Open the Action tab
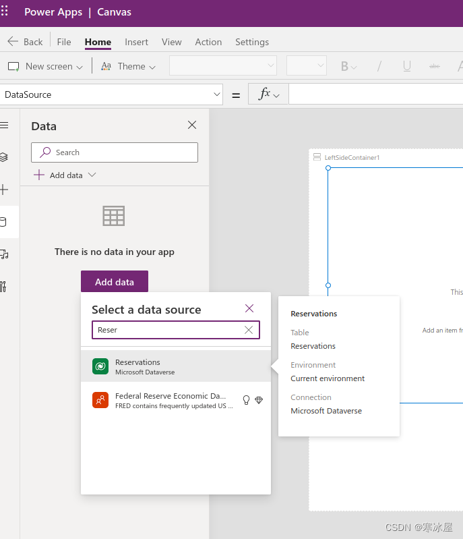Viewport: 463px width, 539px height. click(208, 42)
